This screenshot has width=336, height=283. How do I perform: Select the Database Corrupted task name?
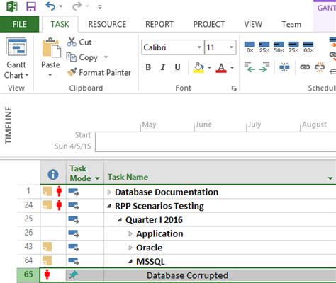pos(187,275)
